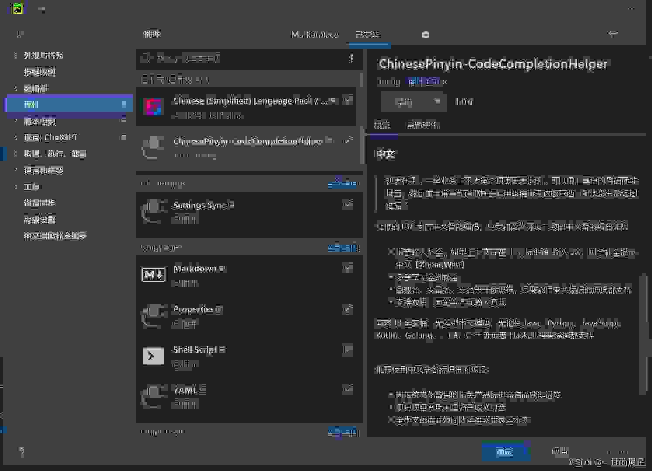Expand the Tools settings node

click(x=16, y=187)
